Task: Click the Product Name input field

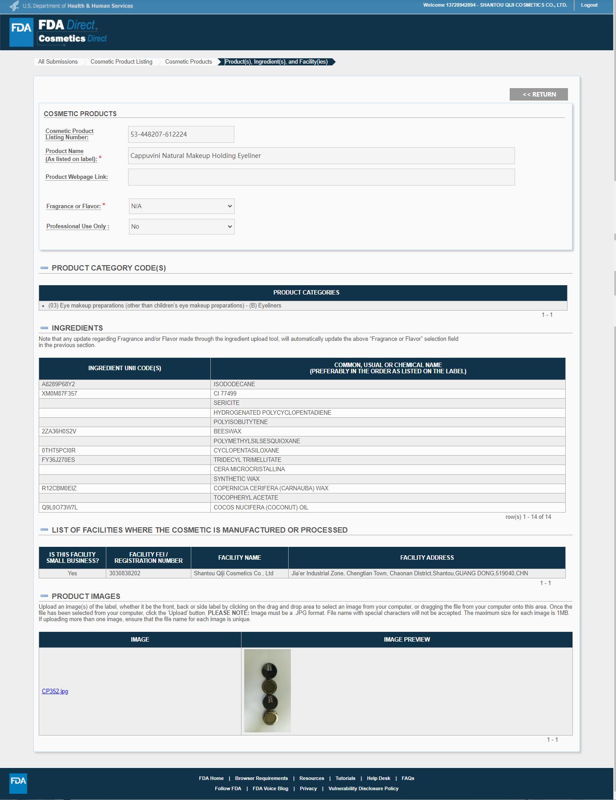Action: point(321,156)
